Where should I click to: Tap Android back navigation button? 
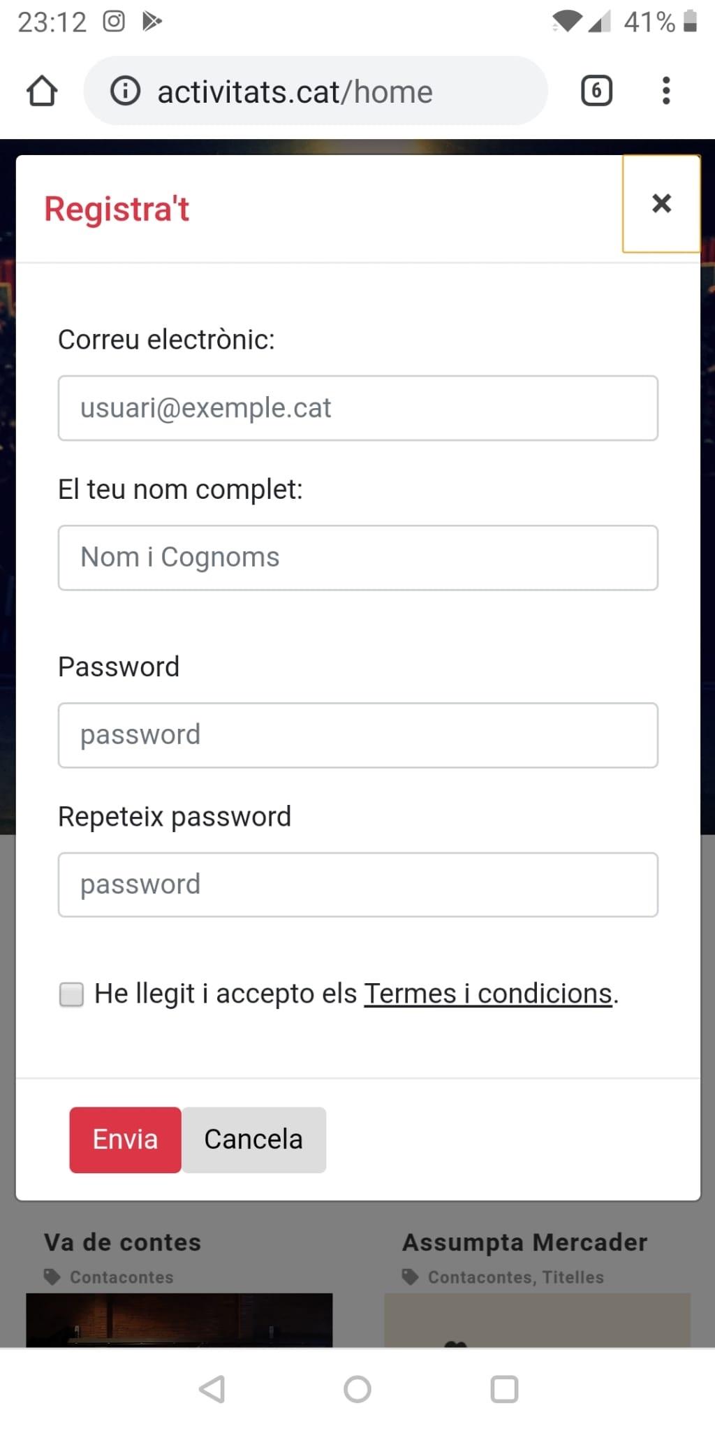tap(212, 1389)
